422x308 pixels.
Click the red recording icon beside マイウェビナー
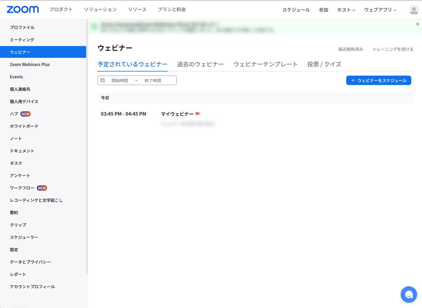(198, 114)
